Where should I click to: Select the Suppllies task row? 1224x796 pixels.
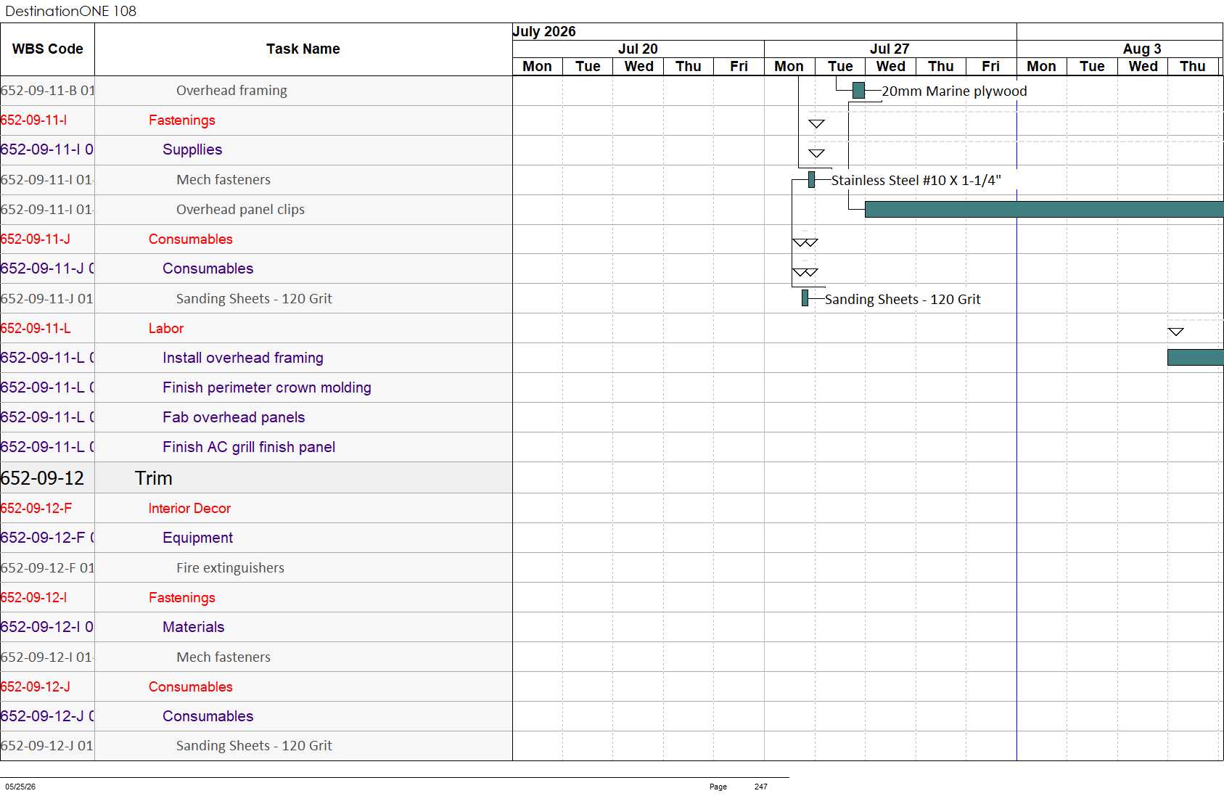coord(256,150)
